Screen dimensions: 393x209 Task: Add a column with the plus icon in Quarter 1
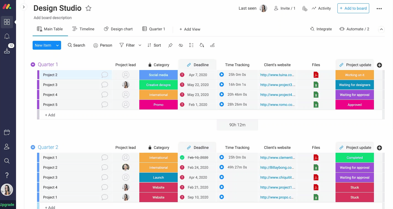coord(379,65)
